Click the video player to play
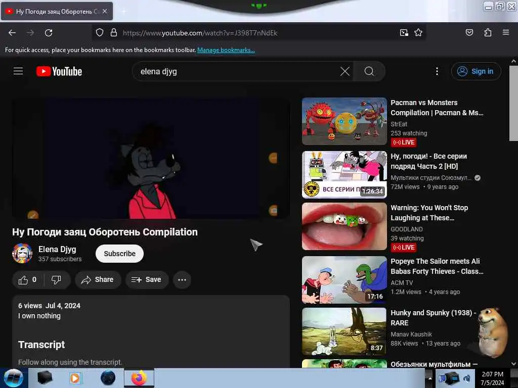The width and height of the screenshot is (518, 388). [x=151, y=158]
